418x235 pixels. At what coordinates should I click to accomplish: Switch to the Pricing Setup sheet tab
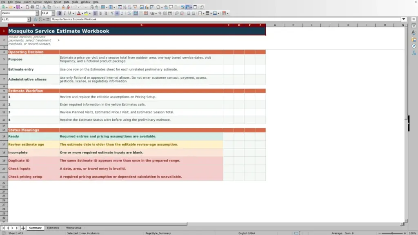[73, 228]
